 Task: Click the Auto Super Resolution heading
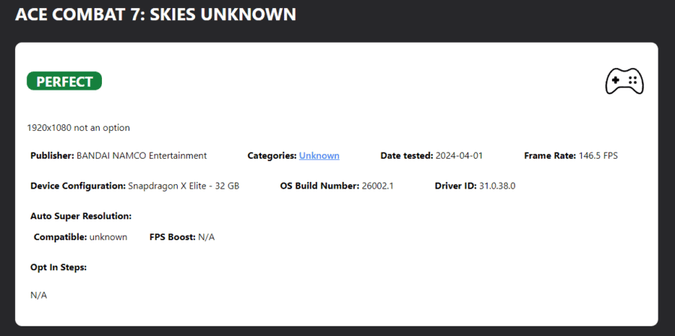[81, 216]
